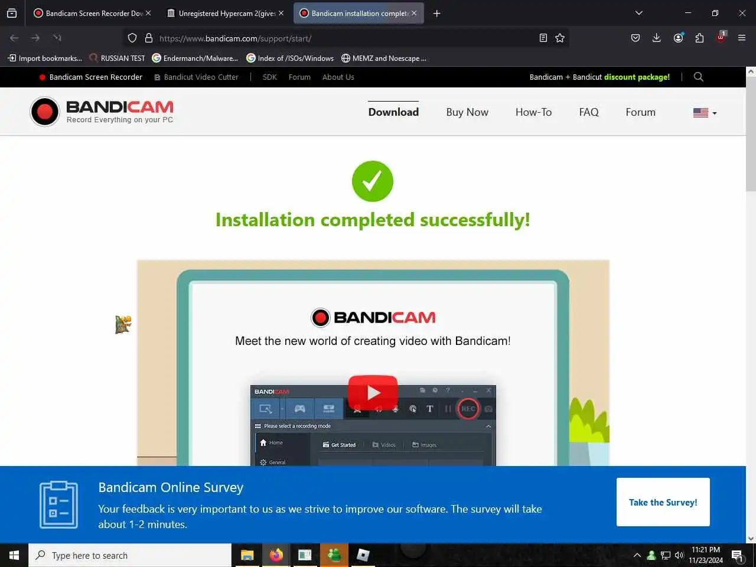The width and height of the screenshot is (756, 567).
Task: Open the Index of /ISOs/Windows bookmark
Action: (290, 58)
